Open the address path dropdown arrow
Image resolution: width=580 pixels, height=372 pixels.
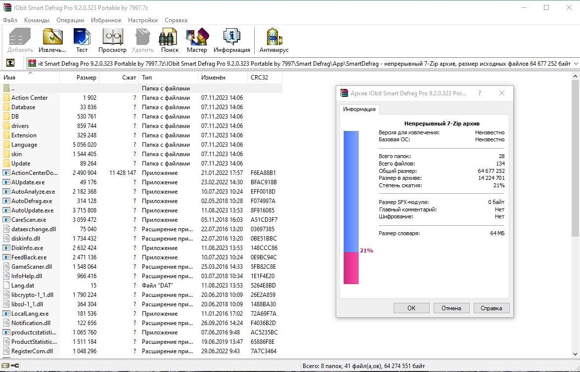click(576, 64)
